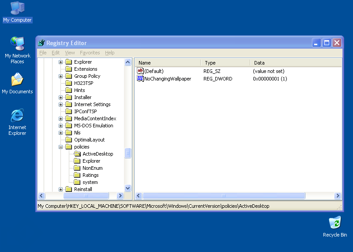
Task: Sort values by the Name column header
Action: pyautogui.click(x=168, y=63)
